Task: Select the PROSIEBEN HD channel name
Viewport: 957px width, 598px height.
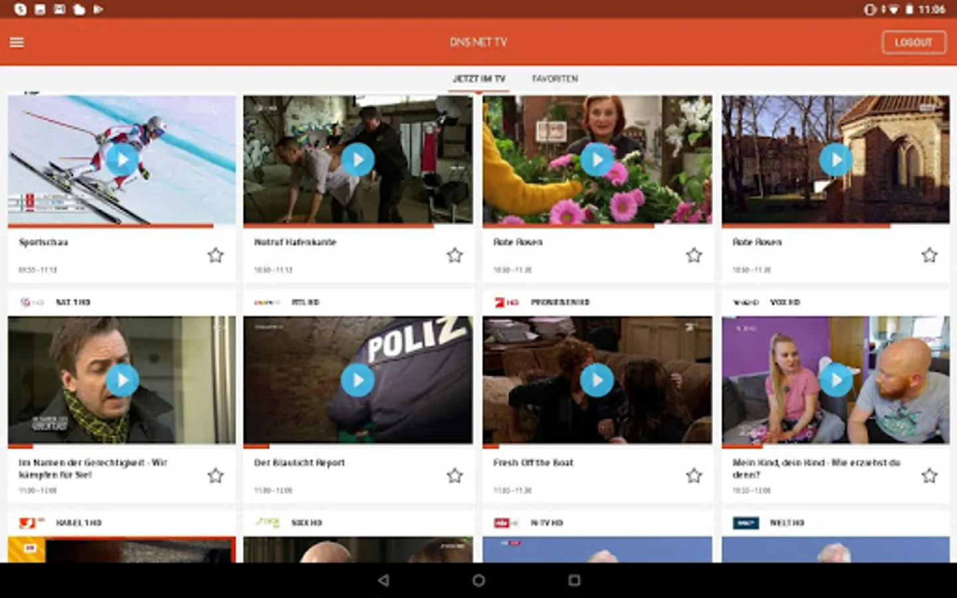Action: click(x=560, y=302)
